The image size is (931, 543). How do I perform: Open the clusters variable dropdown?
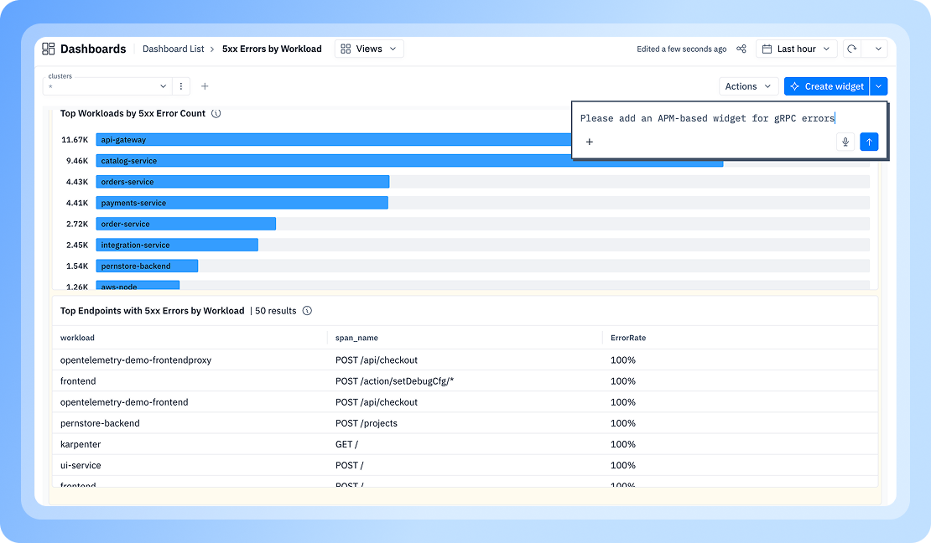pos(107,86)
